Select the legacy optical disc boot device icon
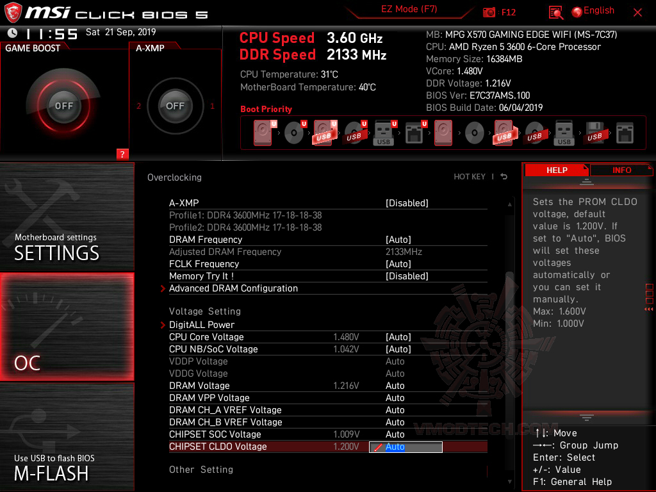656x492 pixels. [x=475, y=133]
